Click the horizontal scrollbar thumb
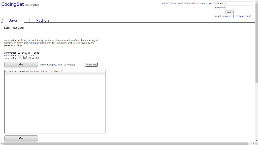This screenshot has height=145, width=258. tap(125, 144)
